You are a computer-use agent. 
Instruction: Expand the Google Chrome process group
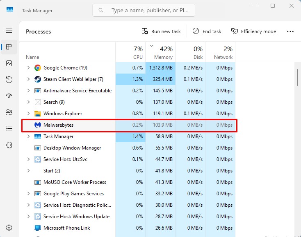(28, 68)
